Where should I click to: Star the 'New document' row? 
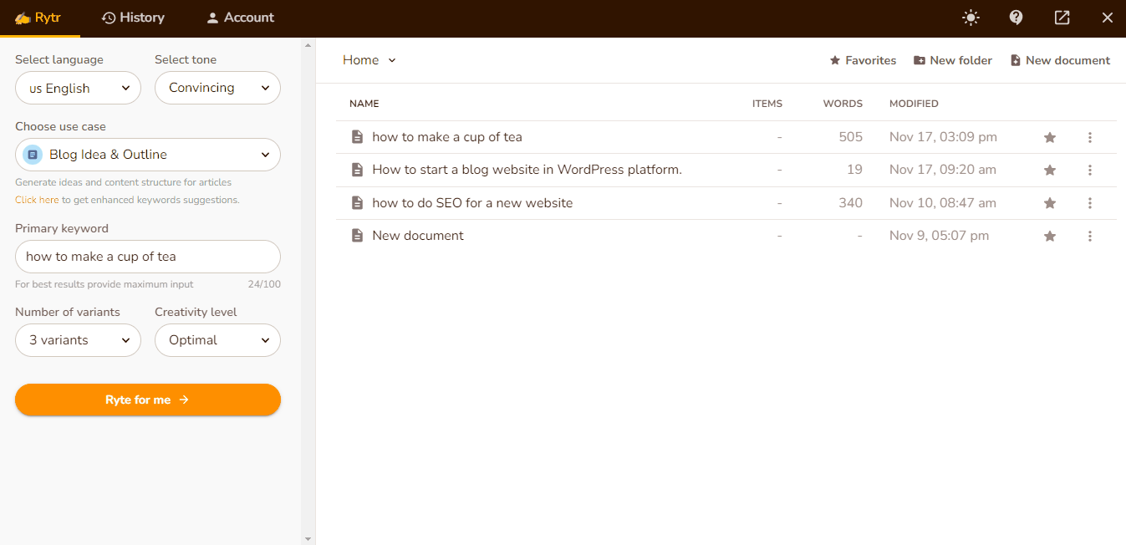(x=1050, y=236)
